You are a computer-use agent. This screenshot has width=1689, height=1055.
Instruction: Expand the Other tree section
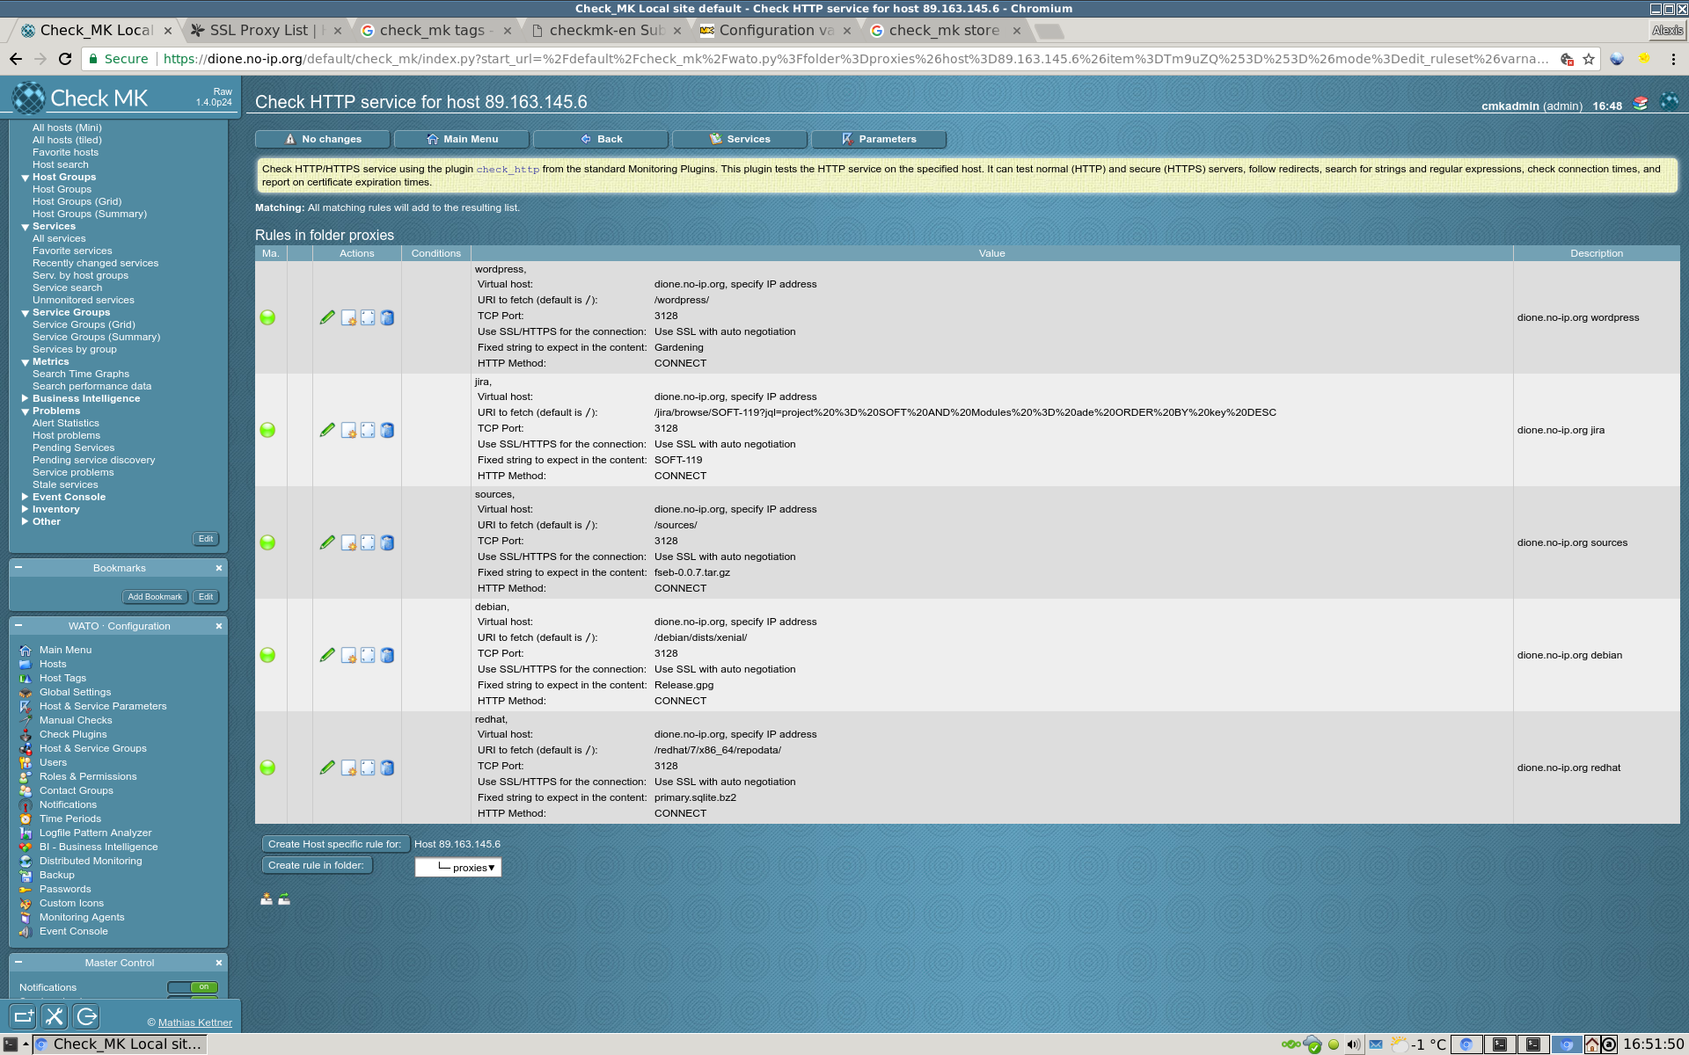(26, 521)
